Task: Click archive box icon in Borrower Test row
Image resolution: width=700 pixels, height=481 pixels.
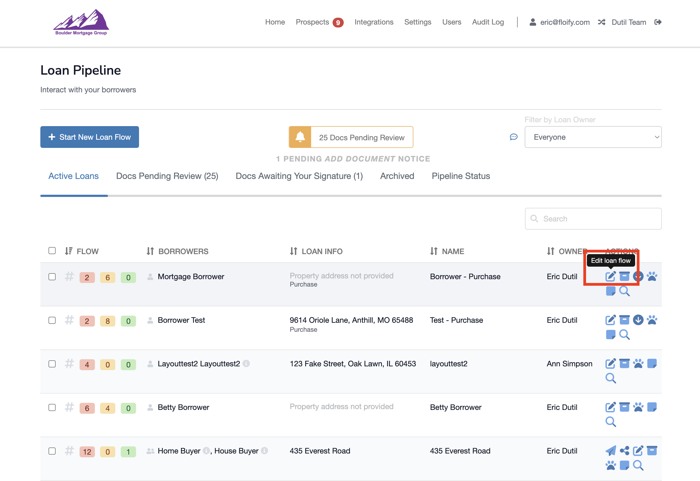Action: tap(624, 320)
